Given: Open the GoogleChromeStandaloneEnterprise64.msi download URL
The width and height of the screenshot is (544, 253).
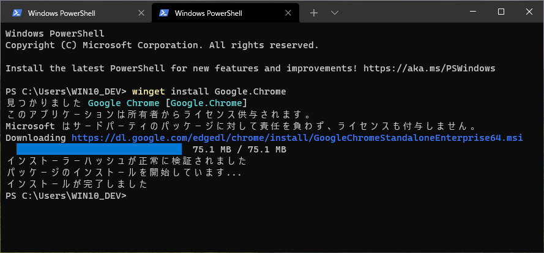Looking at the screenshot, I should click(x=297, y=138).
